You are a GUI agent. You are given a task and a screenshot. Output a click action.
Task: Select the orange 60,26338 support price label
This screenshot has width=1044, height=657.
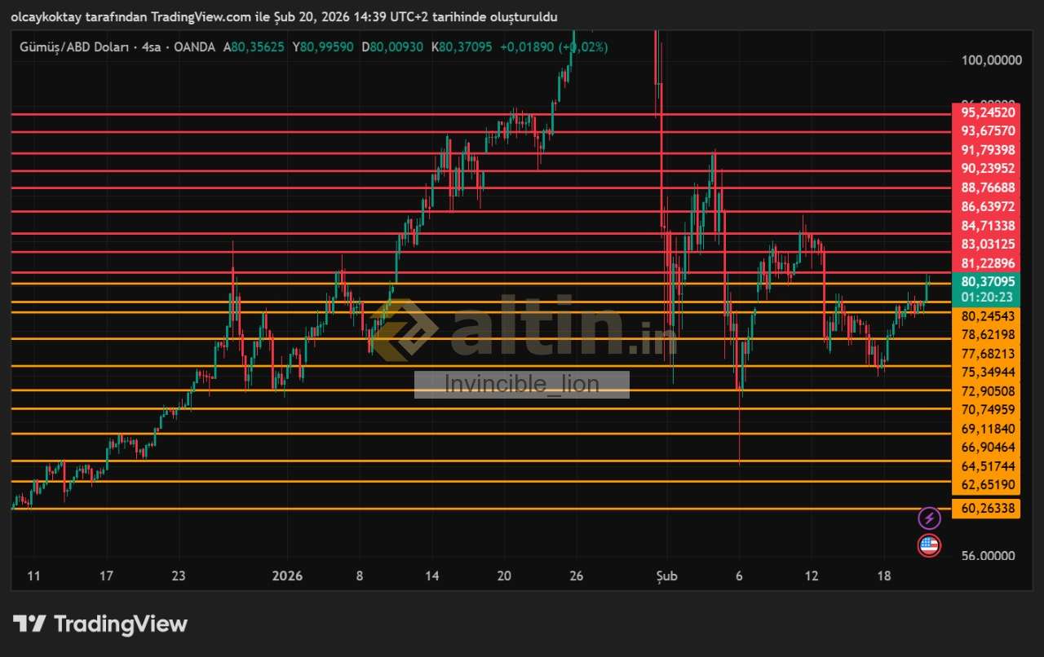[988, 509]
